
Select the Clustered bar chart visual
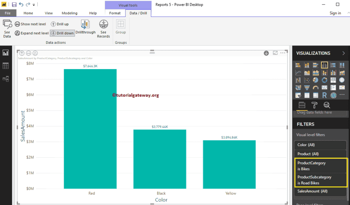(x=315, y=65)
